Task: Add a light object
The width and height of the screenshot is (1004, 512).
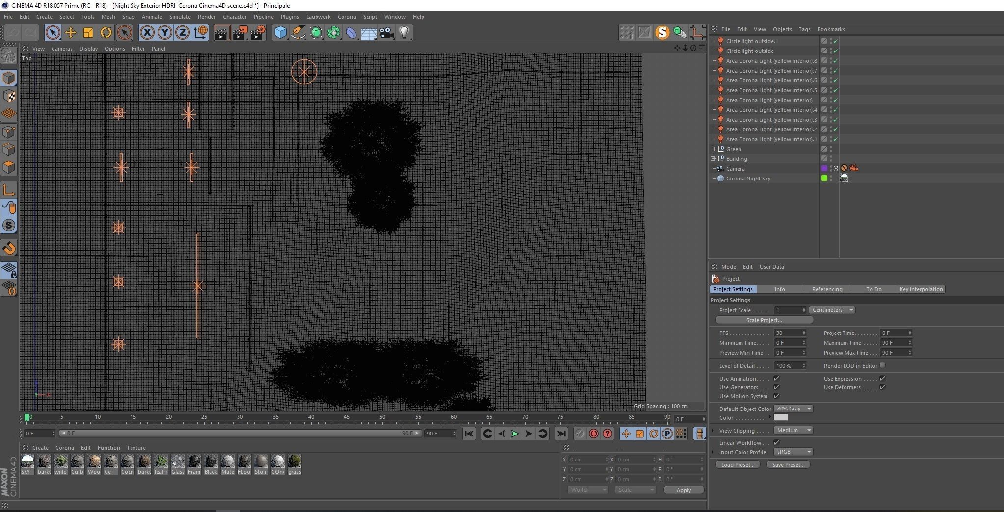Action: coord(404,33)
